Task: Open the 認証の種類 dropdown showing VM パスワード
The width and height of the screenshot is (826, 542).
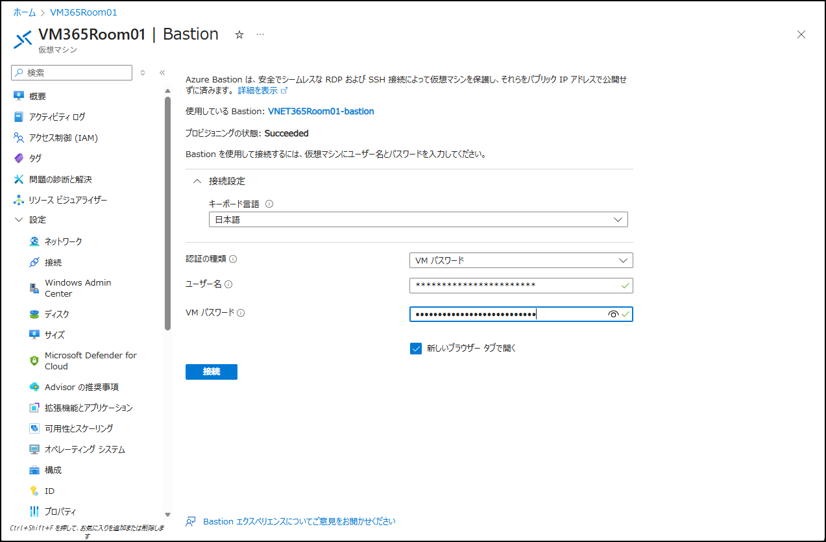Action: coord(520,260)
